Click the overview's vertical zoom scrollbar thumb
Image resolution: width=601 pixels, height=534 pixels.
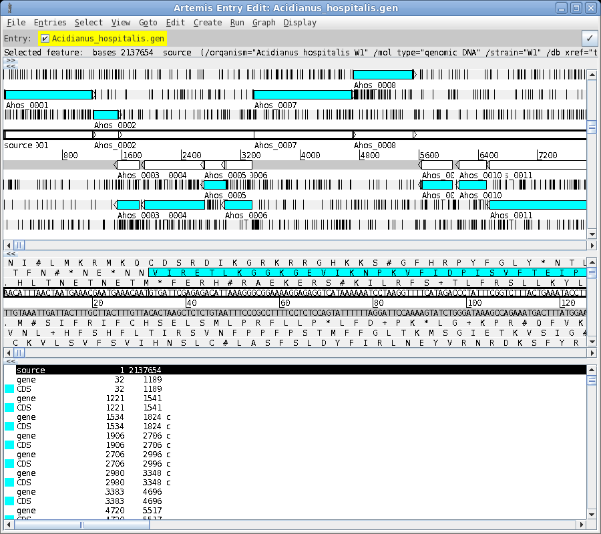coord(592,126)
